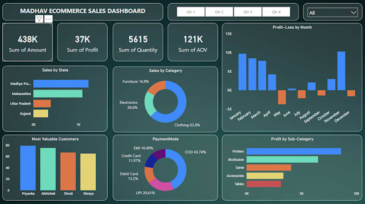
Task: Click the August bar in Profit-Loss by Month
Action: pyautogui.click(x=312, y=86)
